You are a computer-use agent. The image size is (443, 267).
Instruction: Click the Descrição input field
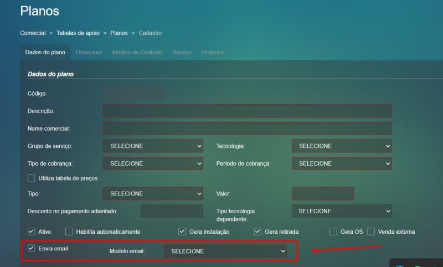pyautogui.click(x=247, y=111)
